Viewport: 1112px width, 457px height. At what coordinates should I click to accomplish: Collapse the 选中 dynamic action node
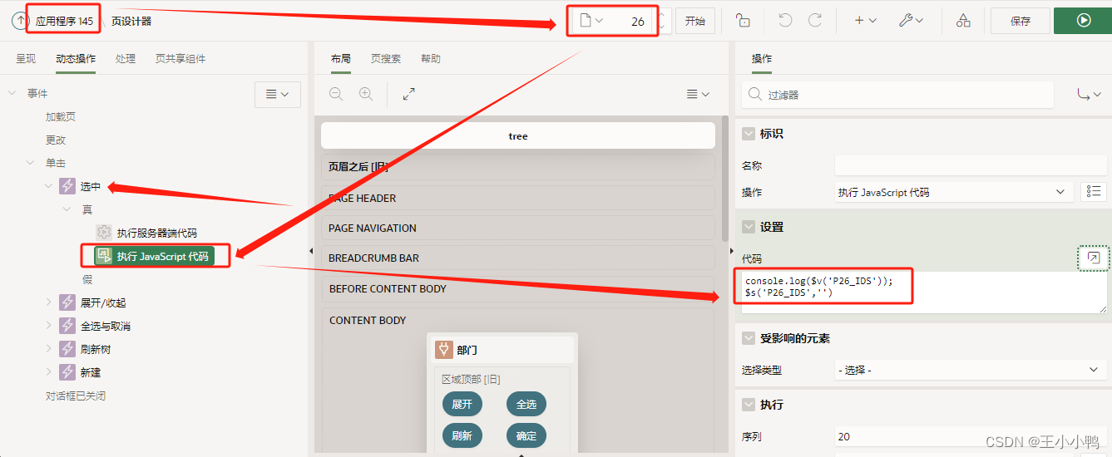(x=48, y=186)
